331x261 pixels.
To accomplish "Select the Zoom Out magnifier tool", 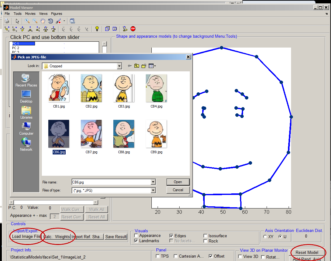I will tap(35, 21).
